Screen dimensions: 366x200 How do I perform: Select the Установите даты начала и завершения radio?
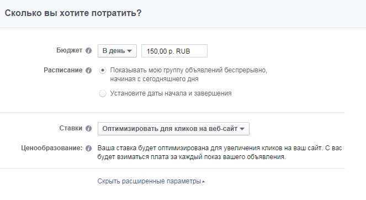coord(103,93)
